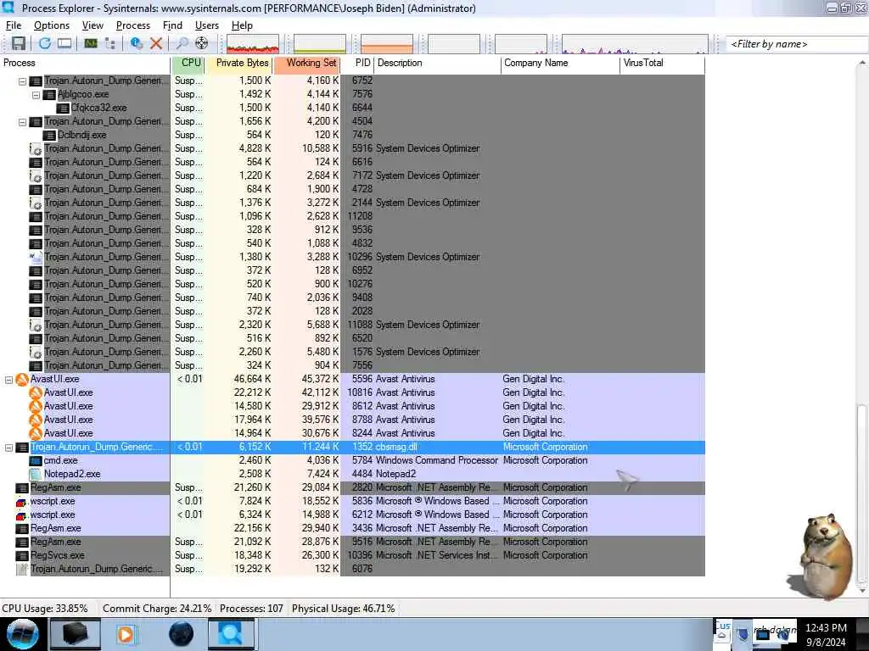Click the dark box taskbar icon
Viewport: 869px width, 651px height.
coord(75,634)
